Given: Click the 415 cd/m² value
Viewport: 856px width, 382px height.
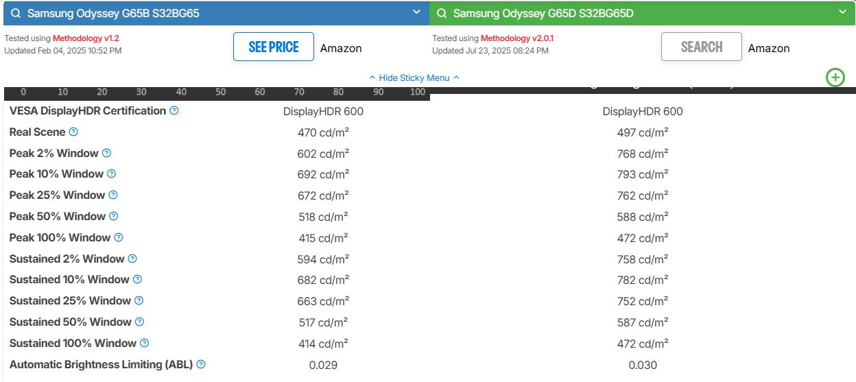Looking at the screenshot, I should click(x=323, y=238).
